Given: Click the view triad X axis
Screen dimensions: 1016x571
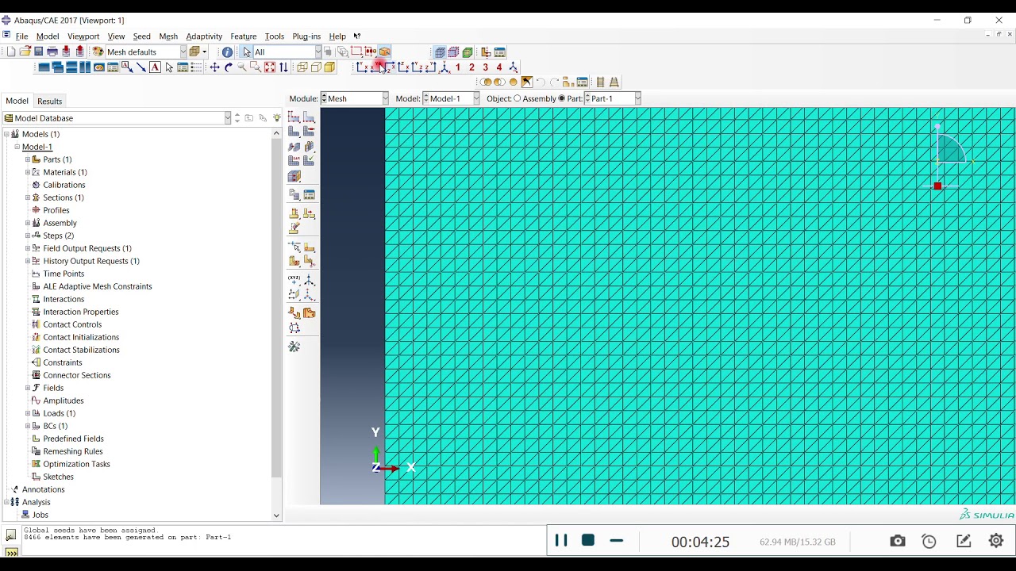Looking at the screenshot, I should [x=410, y=468].
